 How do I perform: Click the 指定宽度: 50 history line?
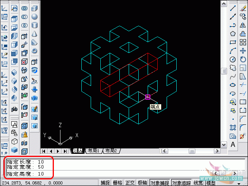coord(25,167)
